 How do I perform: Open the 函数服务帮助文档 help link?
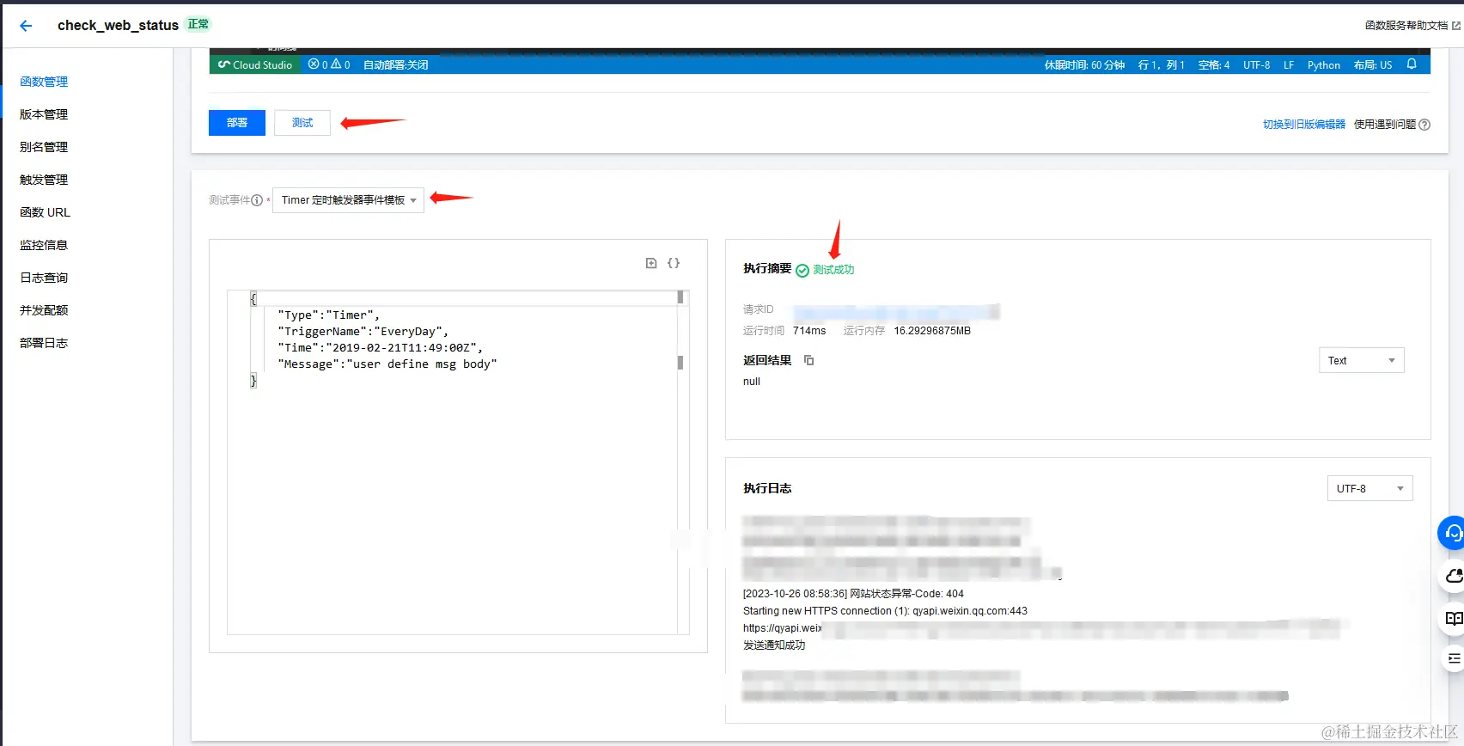point(1412,26)
